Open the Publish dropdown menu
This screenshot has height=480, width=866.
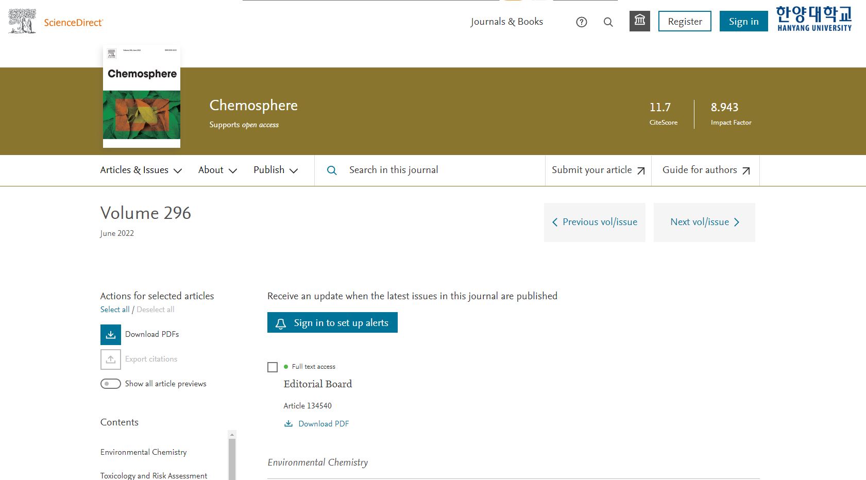[275, 170]
